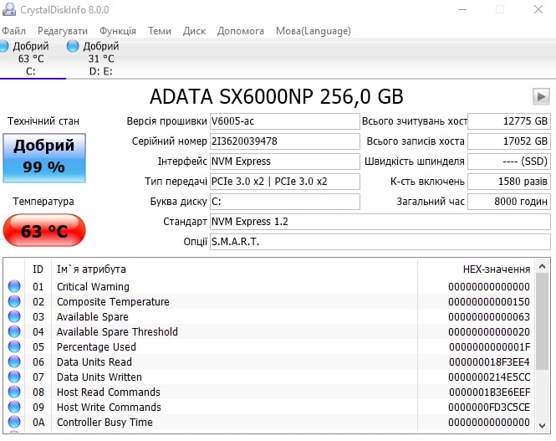Open the Функція menu

[x=118, y=31]
